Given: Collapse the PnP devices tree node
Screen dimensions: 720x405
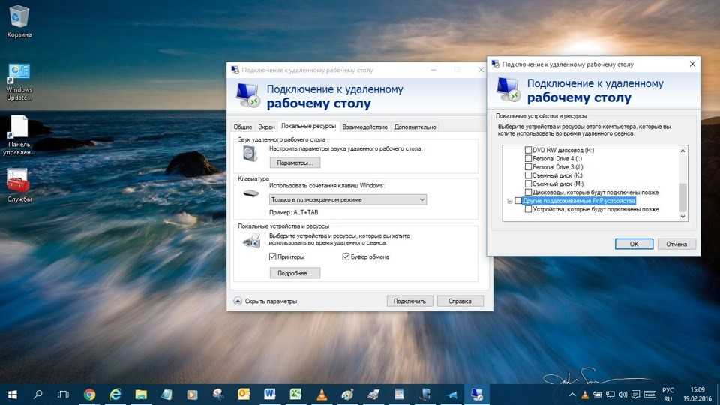Looking at the screenshot, I should (510, 201).
